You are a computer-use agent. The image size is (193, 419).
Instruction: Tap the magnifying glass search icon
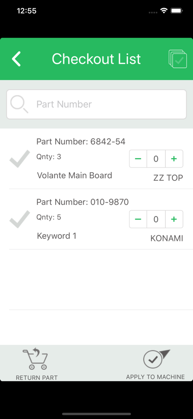19,104
